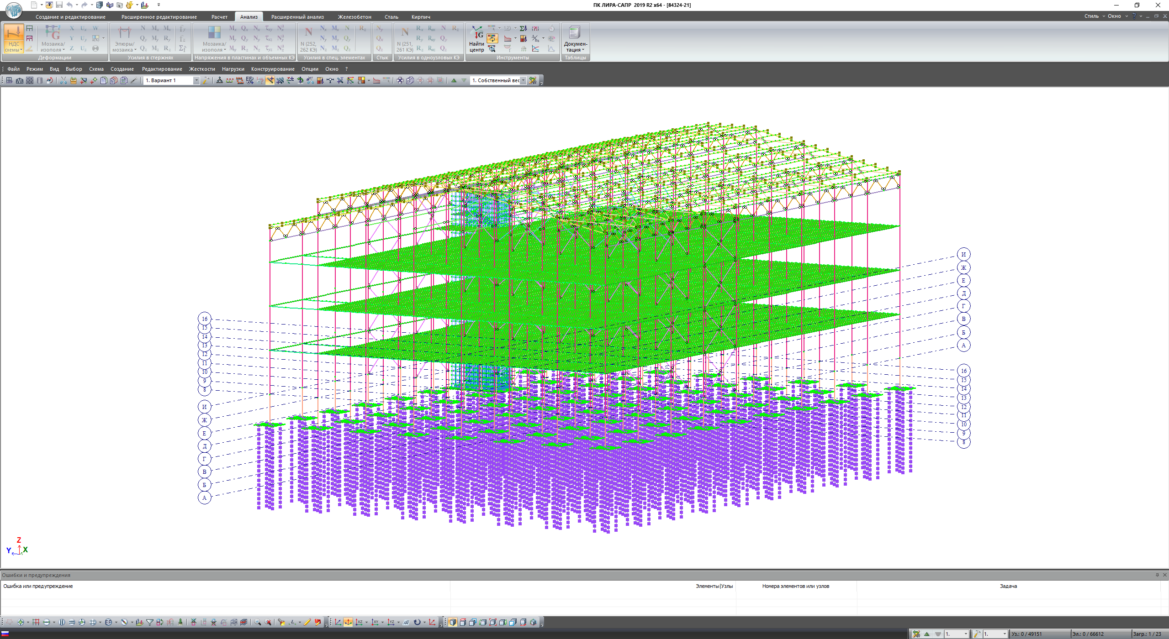Click the green up arrow next load button
This screenshot has width=1169, height=639.
(454, 80)
